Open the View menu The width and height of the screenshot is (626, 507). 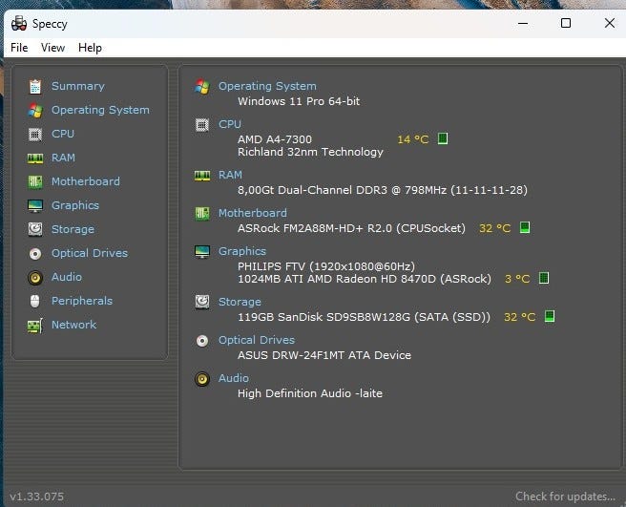[x=52, y=48]
